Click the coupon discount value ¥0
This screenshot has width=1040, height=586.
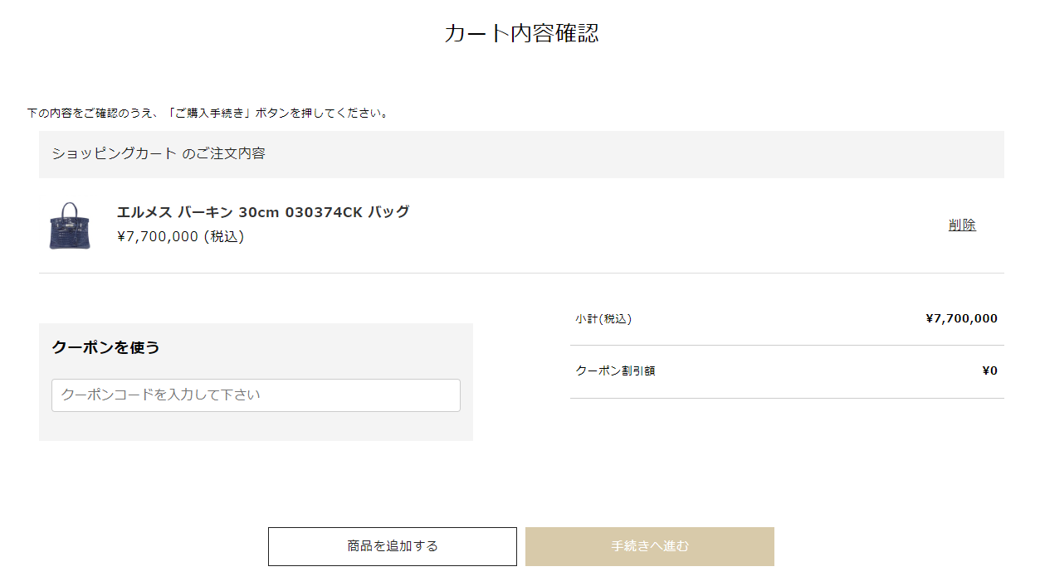[x=989, y=370]
